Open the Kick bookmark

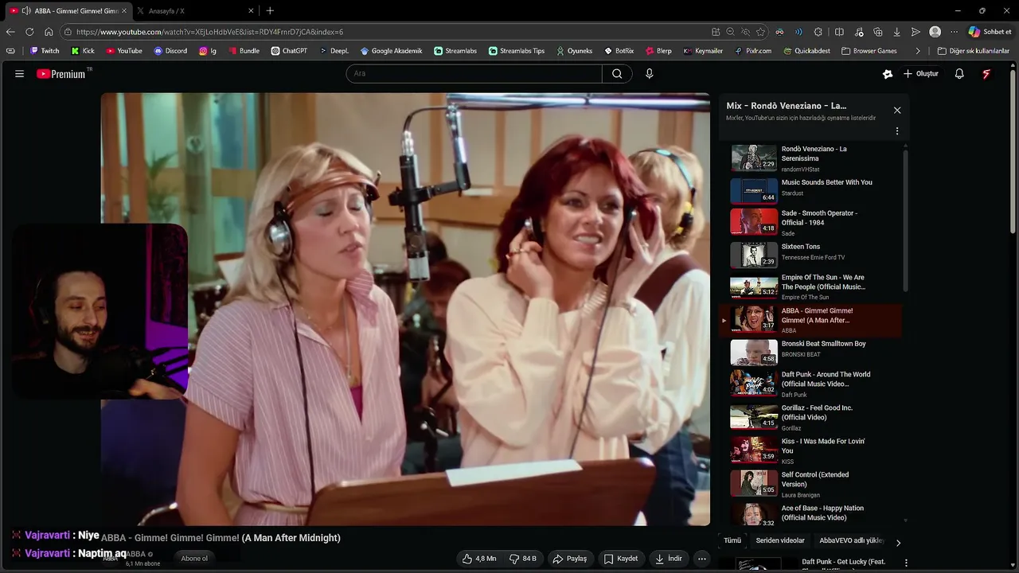pos(83,51)
